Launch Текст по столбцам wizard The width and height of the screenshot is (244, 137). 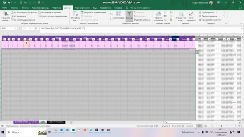(159, 16)
